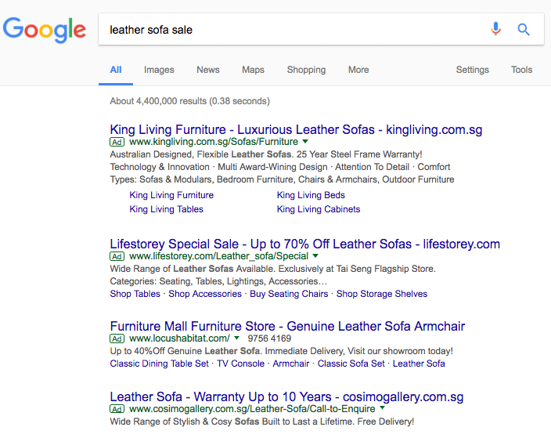Start voice search with the microphone icon
This screenshot has height=438, width=551.
pos(496,29)
